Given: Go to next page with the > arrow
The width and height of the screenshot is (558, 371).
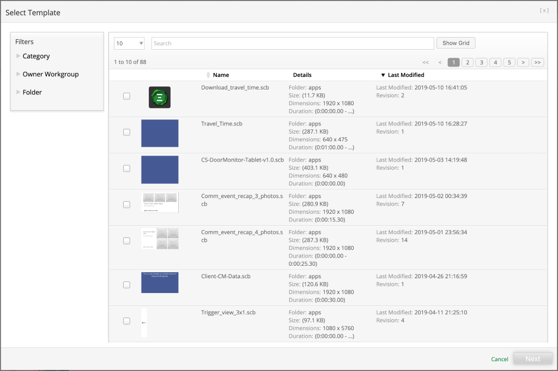Looking at the screenshot, I should click(523, 62).
